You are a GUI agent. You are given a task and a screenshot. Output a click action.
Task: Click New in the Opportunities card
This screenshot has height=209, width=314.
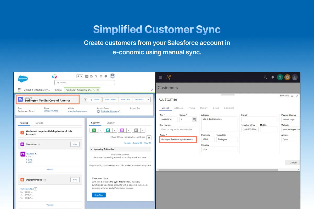75,180
